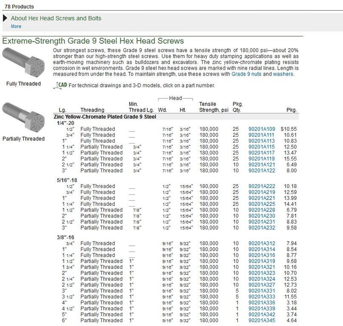Click part number 90201A339

click(262, 308)
